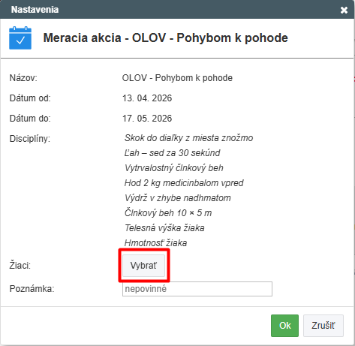
Task: Click the Meracia akcia heading text
Action: click(x=166, y=38)
